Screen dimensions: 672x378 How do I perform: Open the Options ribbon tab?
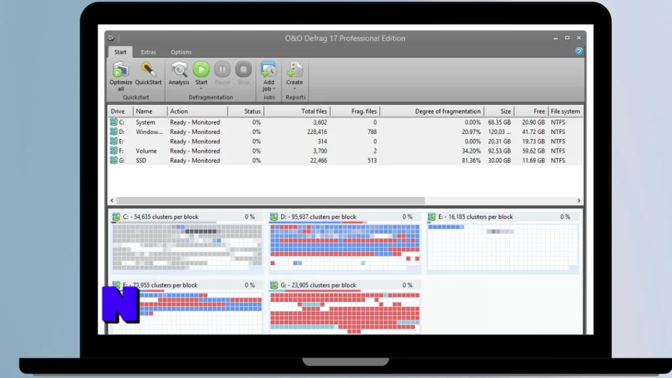[x=181, y=52]
